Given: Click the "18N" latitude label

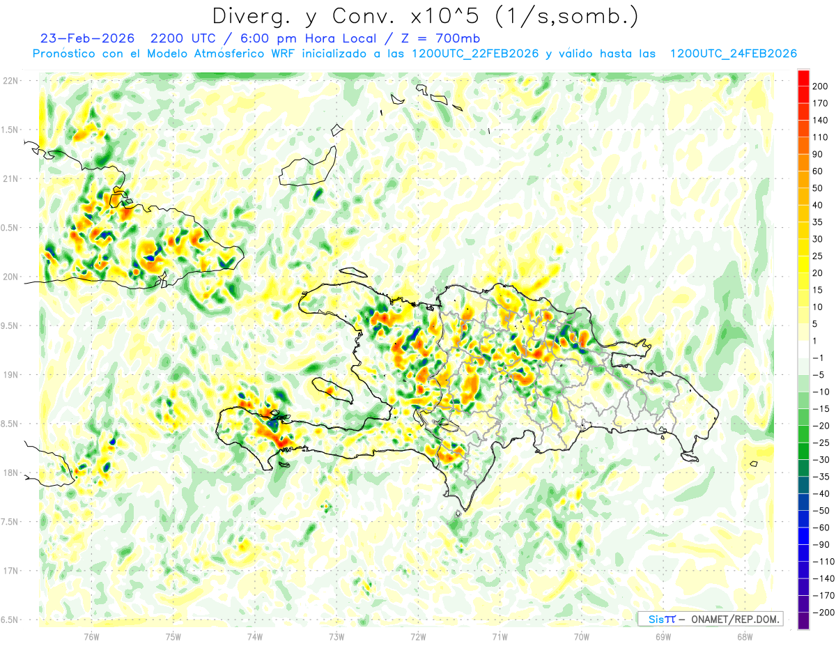Looking at the screenshot, I should tap(10, 472).
